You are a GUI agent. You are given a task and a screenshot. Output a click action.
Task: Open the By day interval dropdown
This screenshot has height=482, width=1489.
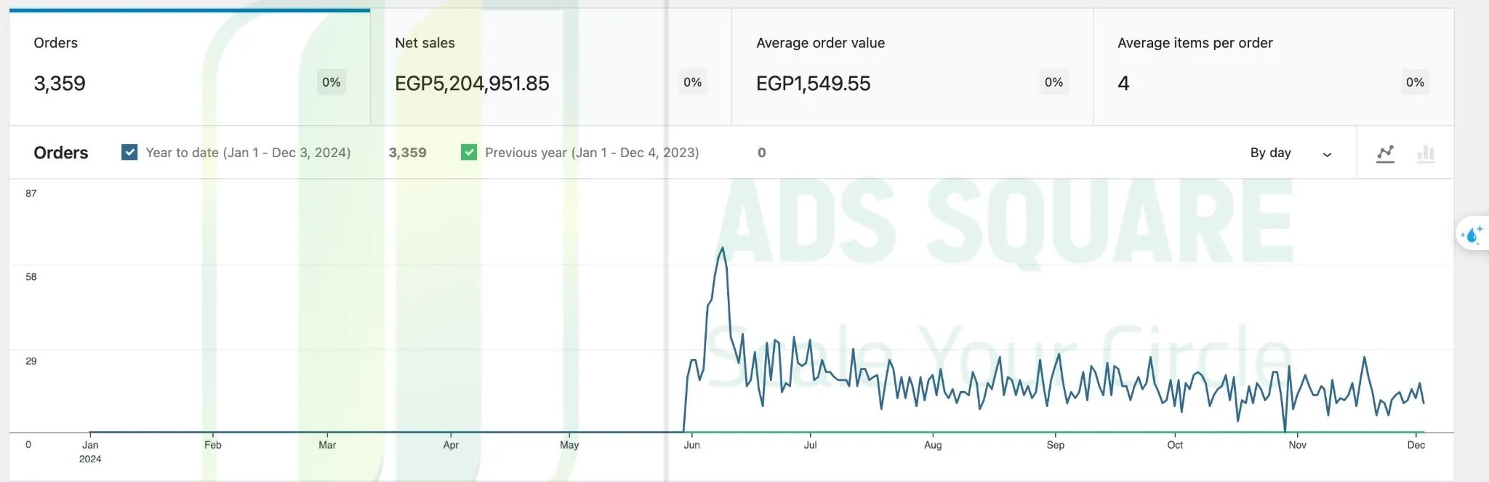click(x=1291, y=153)
